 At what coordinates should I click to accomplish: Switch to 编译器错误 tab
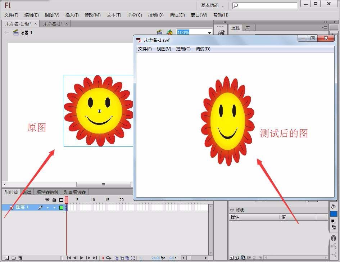tap(47, 192)
